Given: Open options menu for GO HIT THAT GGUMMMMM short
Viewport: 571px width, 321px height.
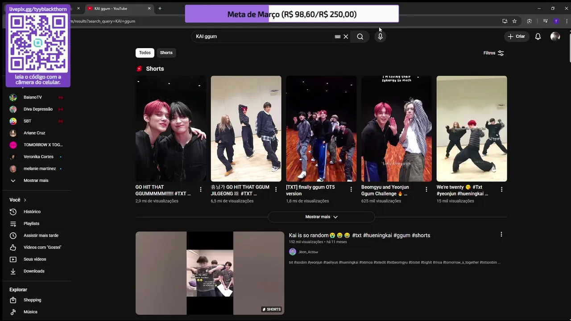Looking at the screenshot, I should (x=201, y=189).
